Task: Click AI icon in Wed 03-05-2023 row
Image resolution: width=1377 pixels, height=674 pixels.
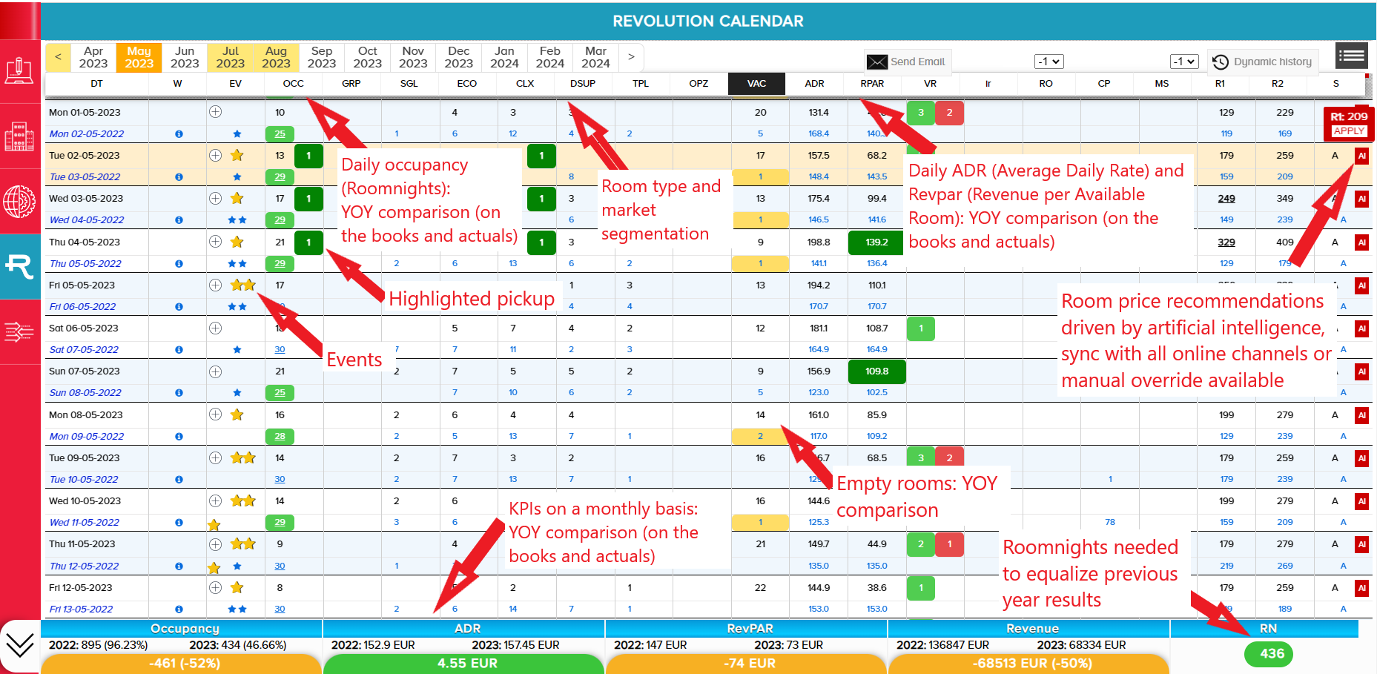Action: pos(1361,199)
